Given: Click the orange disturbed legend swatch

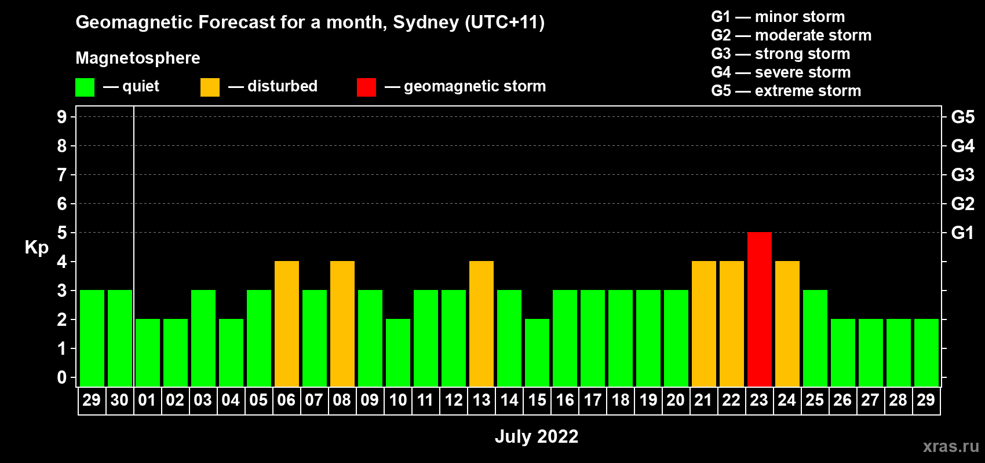Looking at the screenshot, I should tap(210, 87).
